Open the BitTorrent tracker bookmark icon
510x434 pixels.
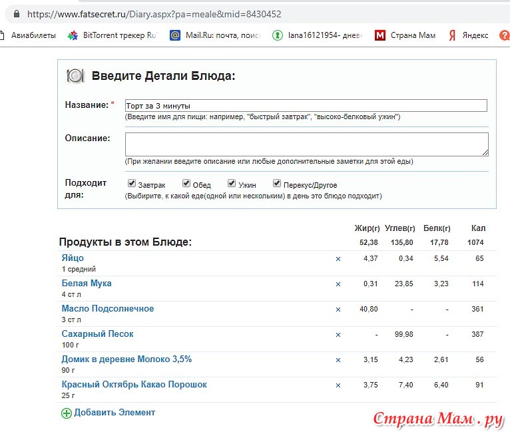point(73,35)
